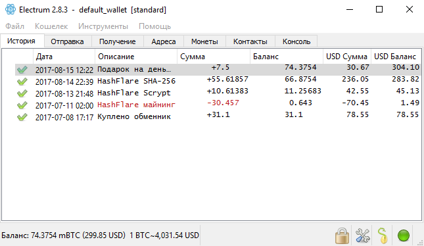The height and width of the screenshot is (246, 424).
Task: Click the +55.61857 amount cell
Action: (227, 79)
